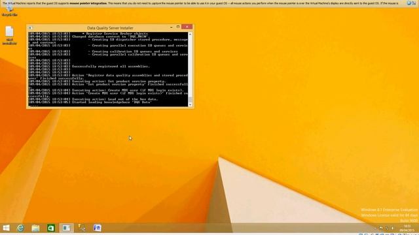
Task: Open the green Windows Store taskbar icon
Action: (51, 228)
